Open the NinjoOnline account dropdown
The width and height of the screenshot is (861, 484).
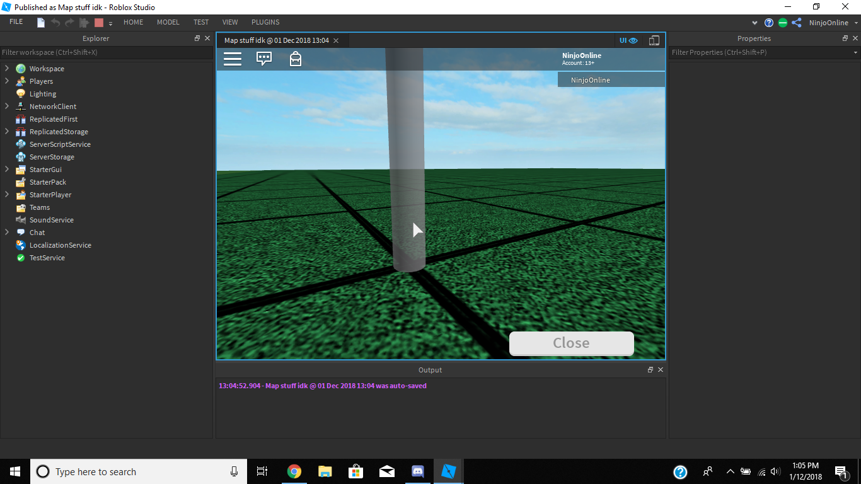click(x=833, y=23)
